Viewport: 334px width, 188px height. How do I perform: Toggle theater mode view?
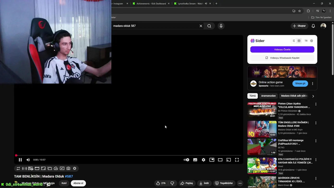220,160
